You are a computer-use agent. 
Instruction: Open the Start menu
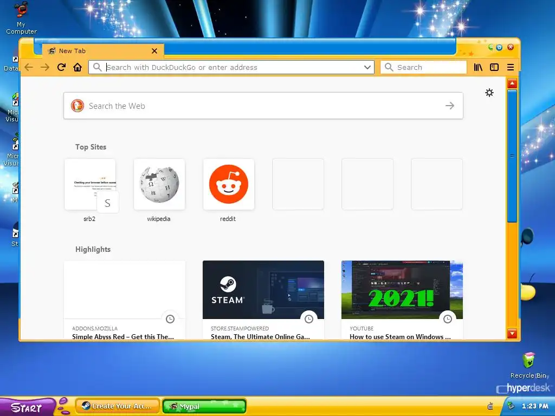click(27, 407)
